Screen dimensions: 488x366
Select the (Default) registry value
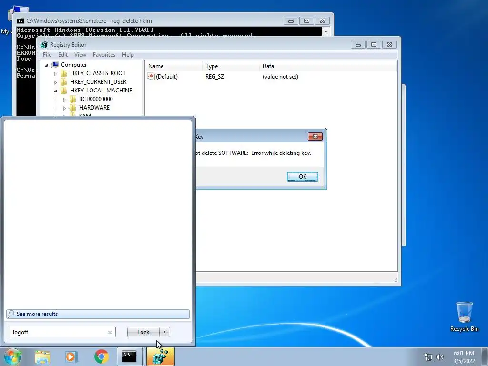pos(166,77)
